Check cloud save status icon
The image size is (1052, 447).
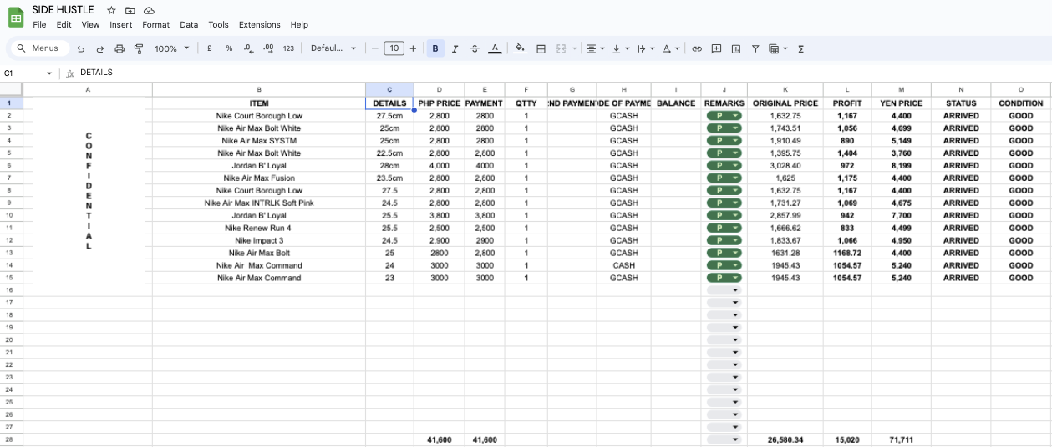[149, 10]
